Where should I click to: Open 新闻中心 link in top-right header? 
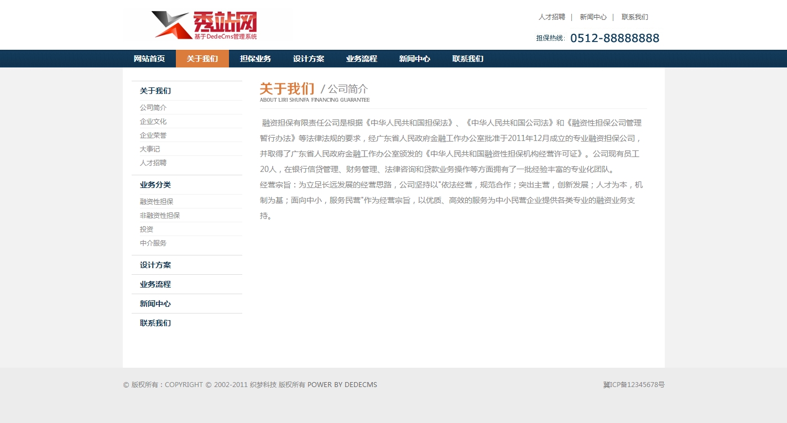coord(593,17)
